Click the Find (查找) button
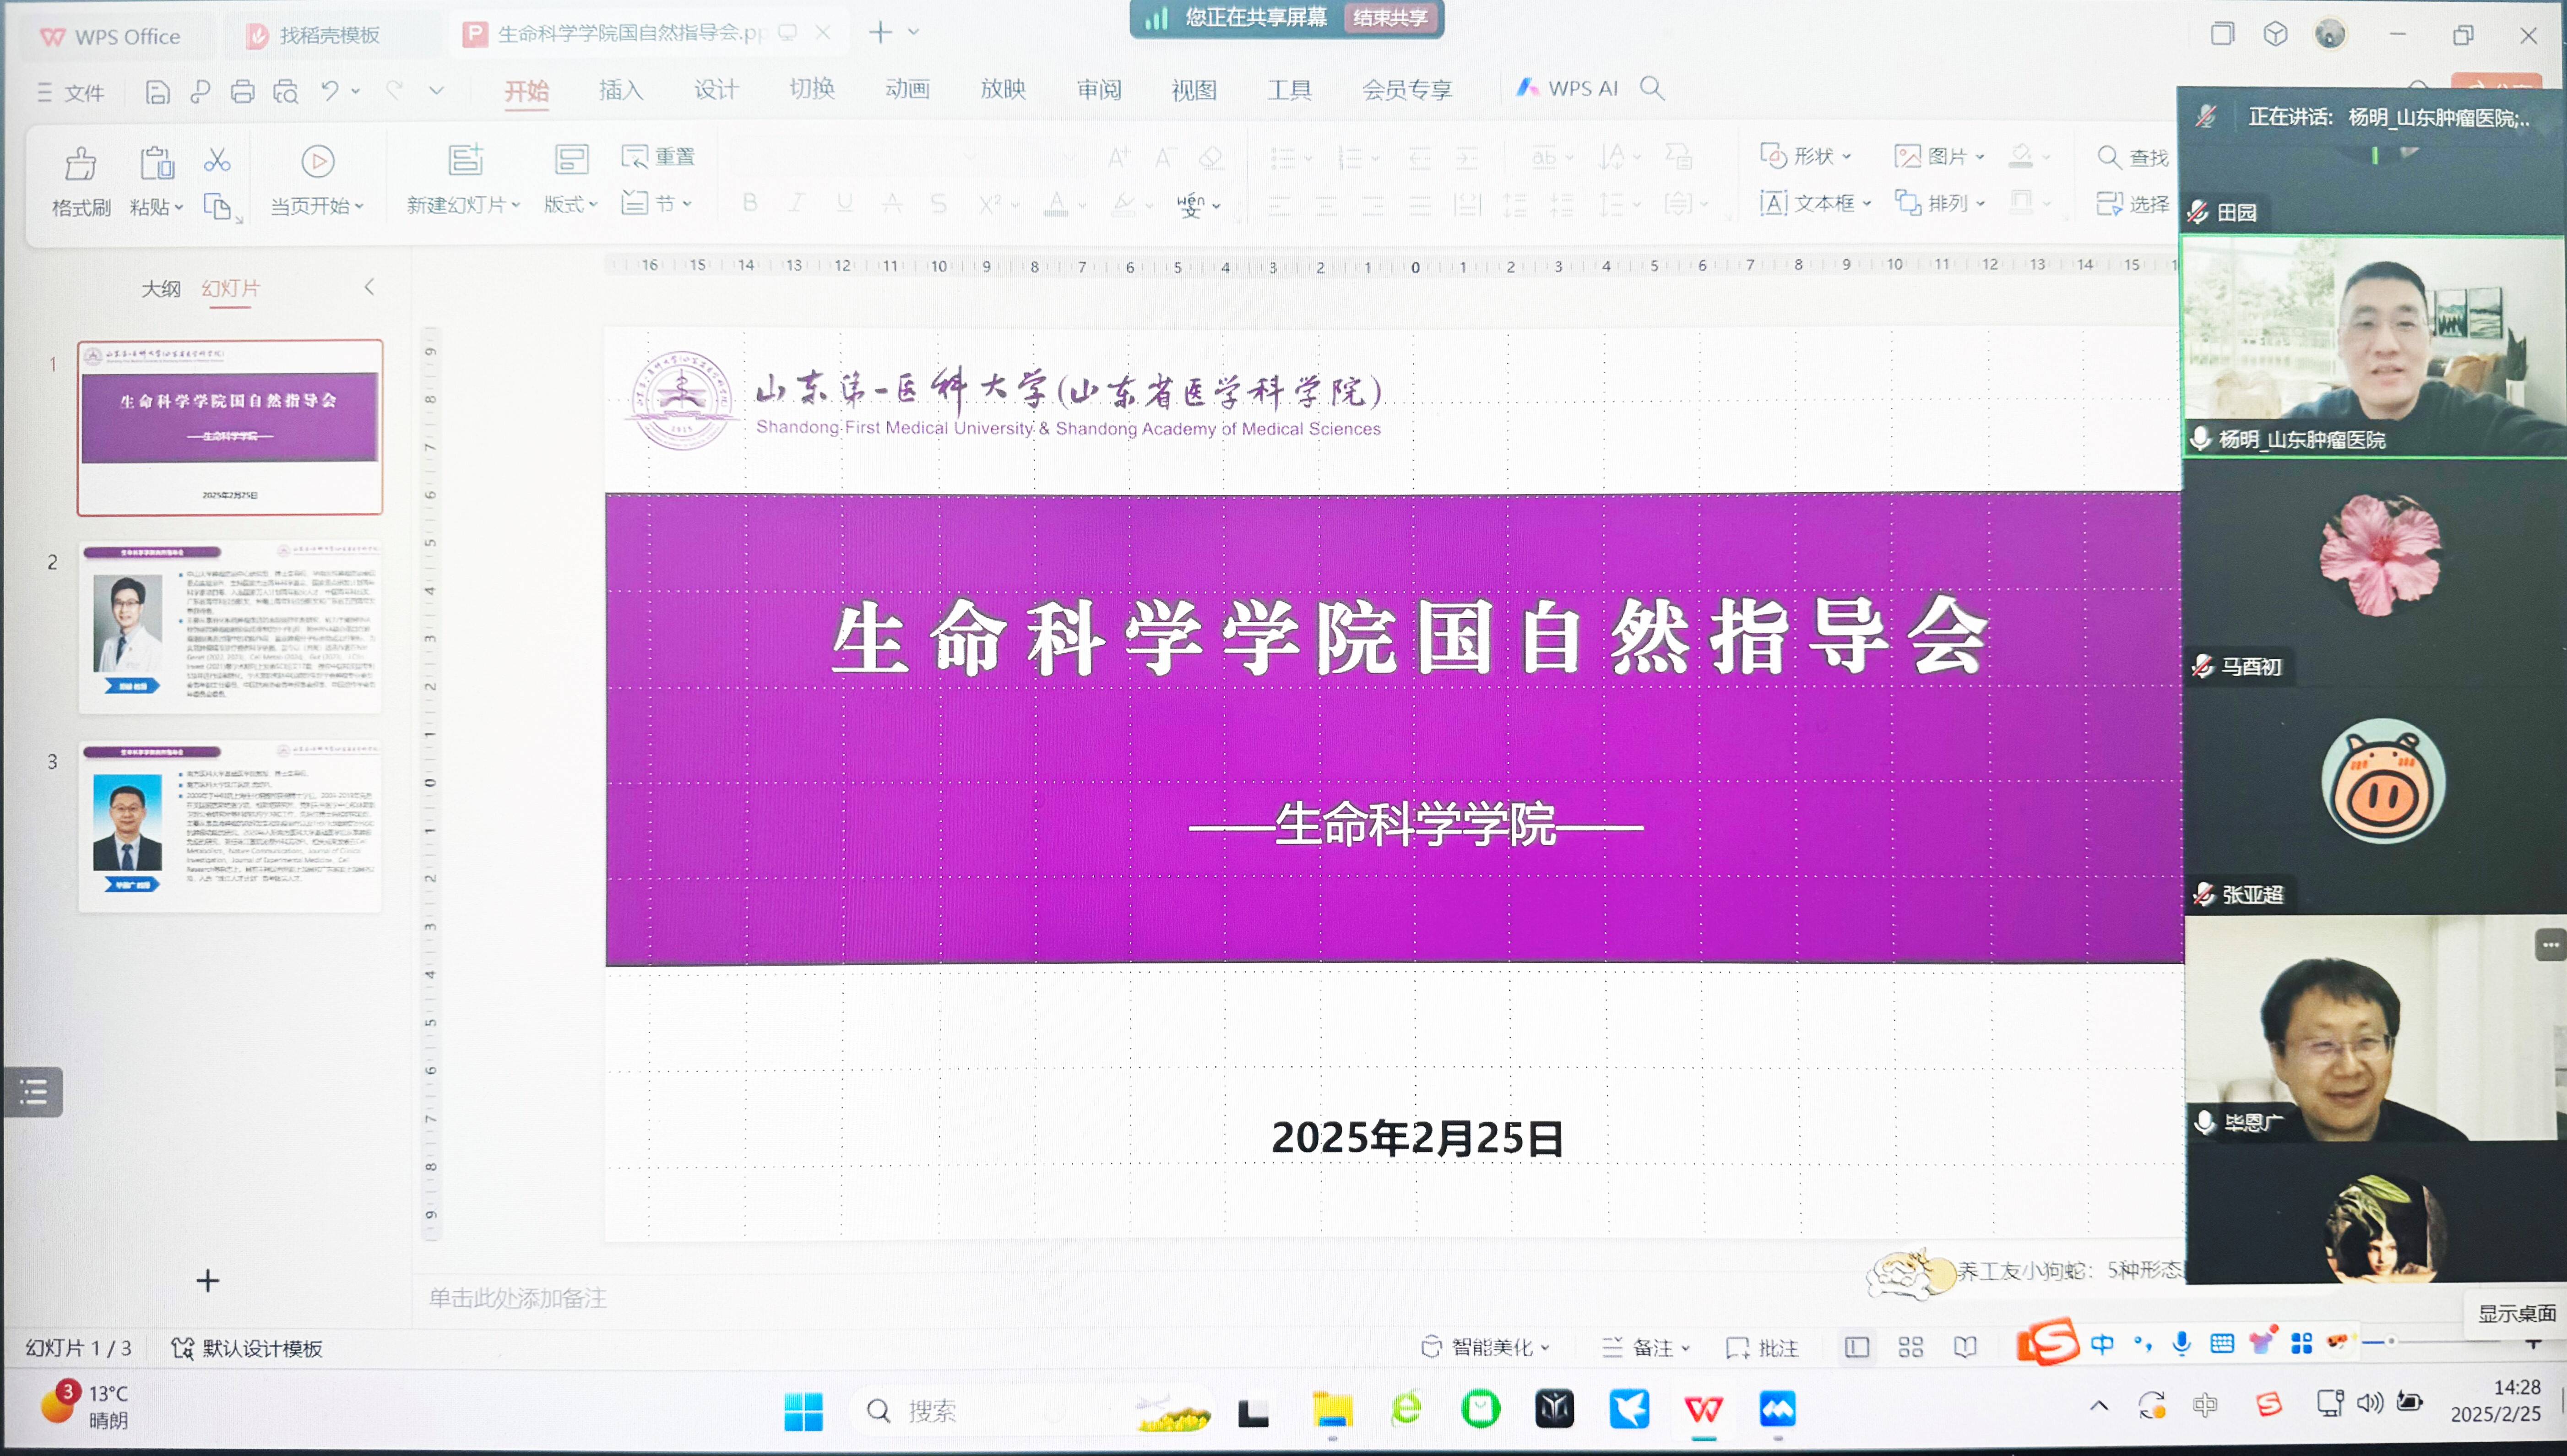This screenshot has height=1456, width=2567. click(2133, 157)
